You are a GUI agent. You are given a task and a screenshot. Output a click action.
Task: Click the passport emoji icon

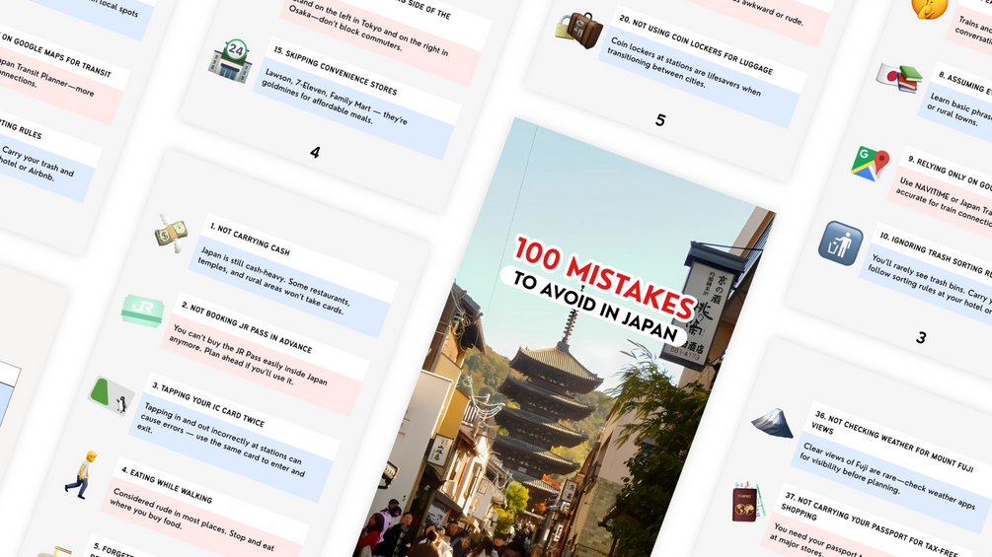pos(748,502)
